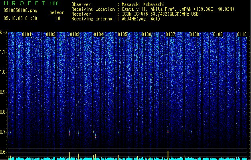Click the 1.1 kHz axis label
Screen dimensions: 251x160
3,52
